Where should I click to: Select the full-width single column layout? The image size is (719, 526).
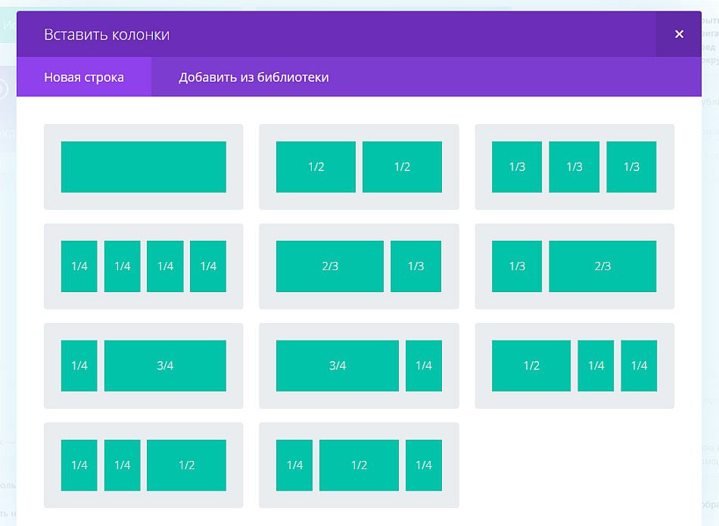[144, 167]
